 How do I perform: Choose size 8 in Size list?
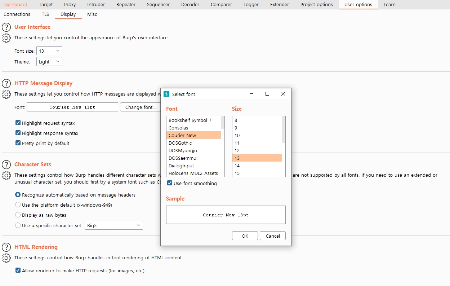[x=257, y=120]
